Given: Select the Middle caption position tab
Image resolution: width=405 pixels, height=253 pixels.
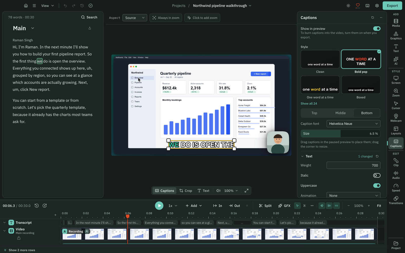Looking at the screenshot, I should coord(340,113).
